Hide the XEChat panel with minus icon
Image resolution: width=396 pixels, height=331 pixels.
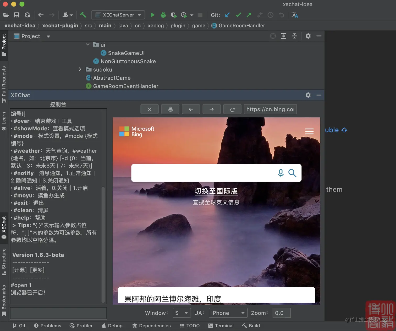(x=319, y=95)
